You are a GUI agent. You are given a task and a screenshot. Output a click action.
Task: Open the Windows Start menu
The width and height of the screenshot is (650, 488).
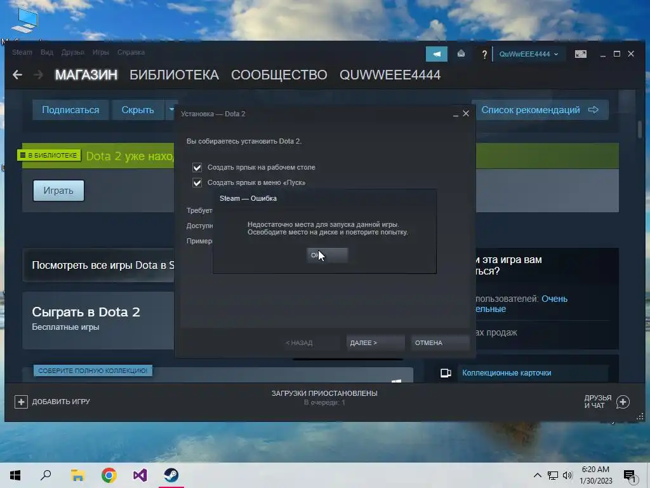[15, 475]
